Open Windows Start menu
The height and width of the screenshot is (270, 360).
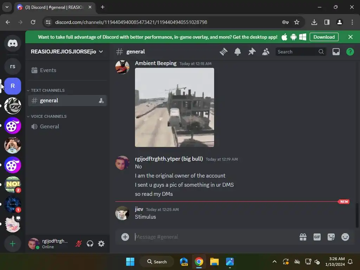click(x=130, y=262)
